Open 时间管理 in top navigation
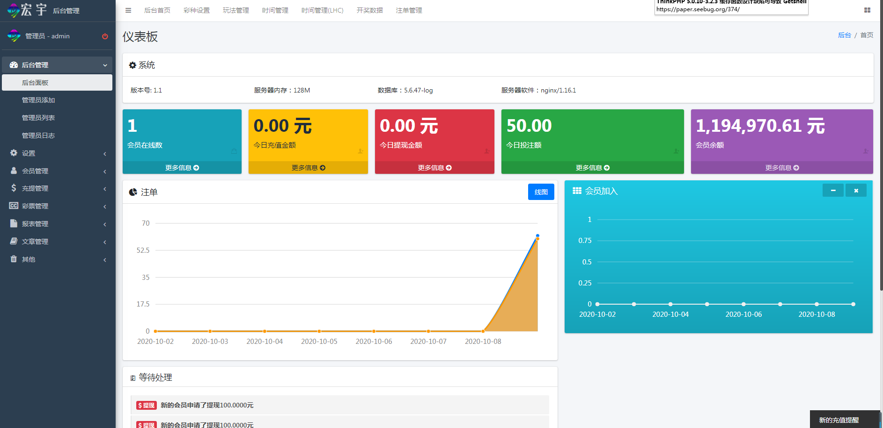The height and width of the screenshot is (428, 883). [x=275, y=10]
